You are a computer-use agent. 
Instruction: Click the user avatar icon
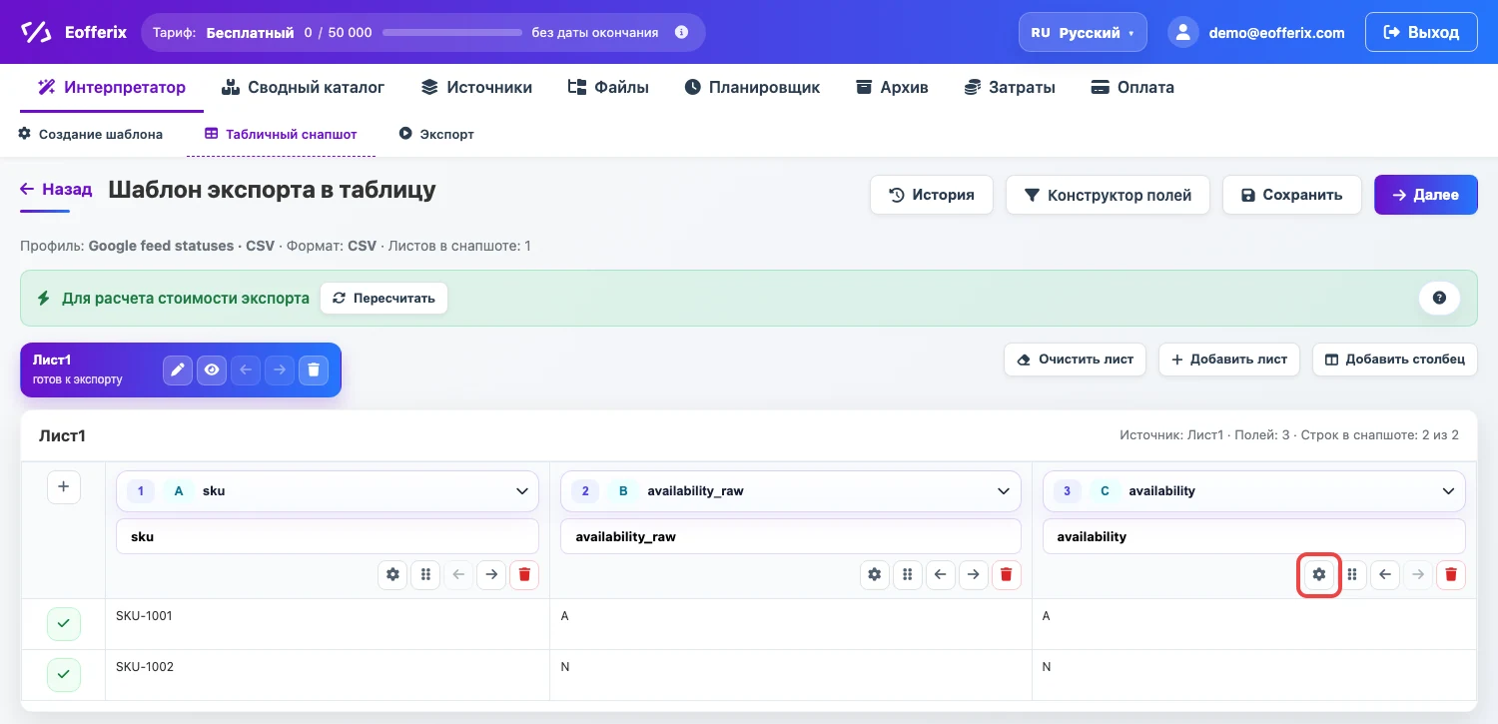(x=1183, y=32)
